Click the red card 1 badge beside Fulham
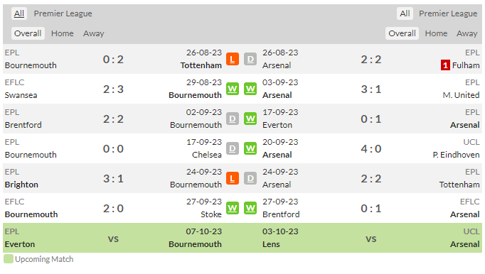The image size is (485, 274). [445, 65]
